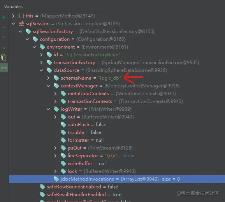
Task: Click the Duplicate Watch copy icon
Action: coord(4,57)
